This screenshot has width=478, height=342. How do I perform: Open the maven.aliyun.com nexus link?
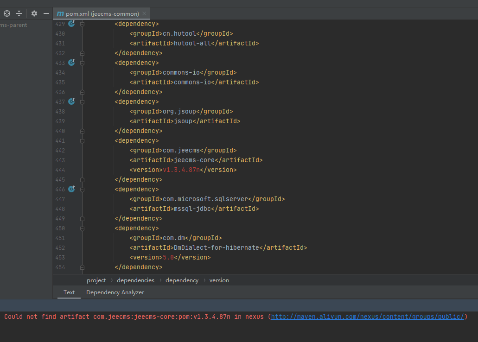[367, 317]
